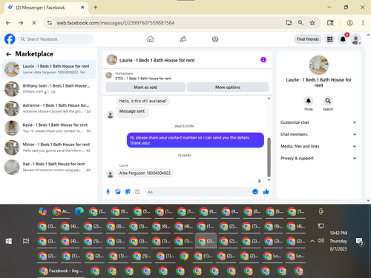Screen dimensions: 371x278
Task: Choose a sticker icon
Action: click(128, 192)
